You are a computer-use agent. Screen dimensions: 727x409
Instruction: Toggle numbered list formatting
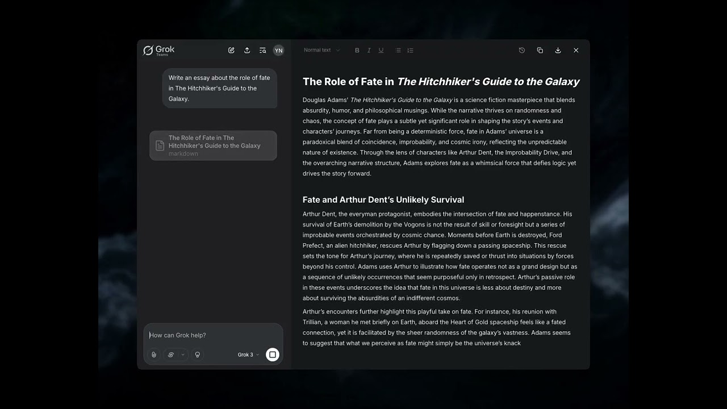410,51
